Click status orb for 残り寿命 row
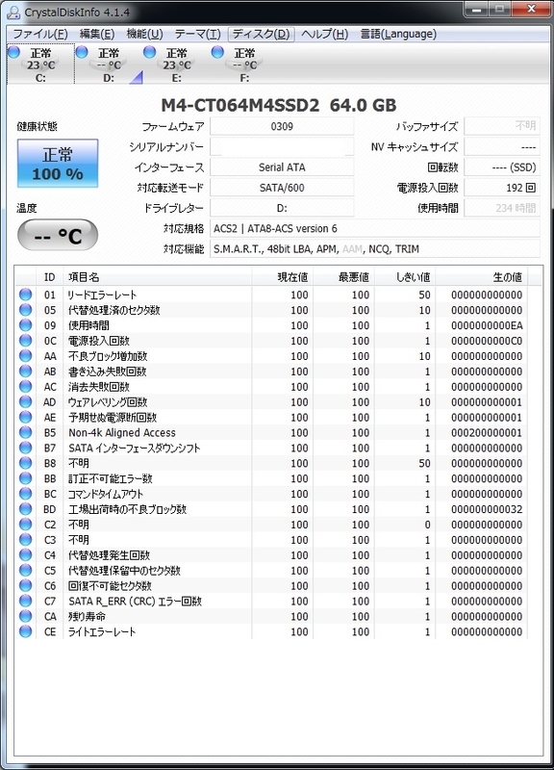This screenshot has width=554, height=770. pyautogui.click(x=26, y=616)
